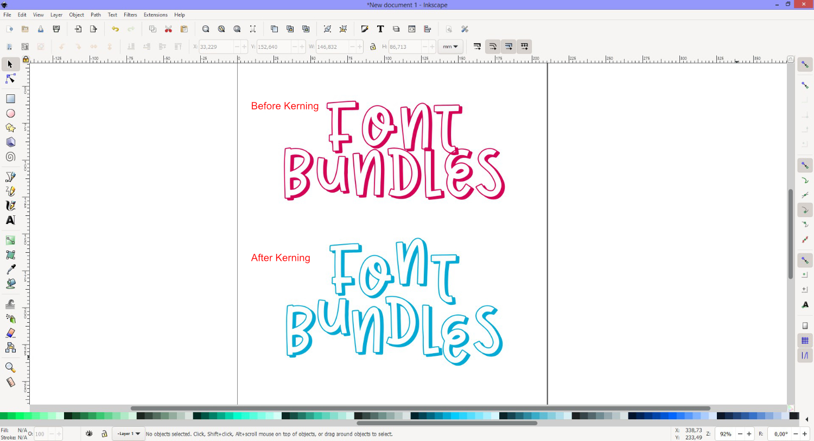814x441 pixels.
Task: Click the Cut scissors icon
Action: tap(168, 29)
